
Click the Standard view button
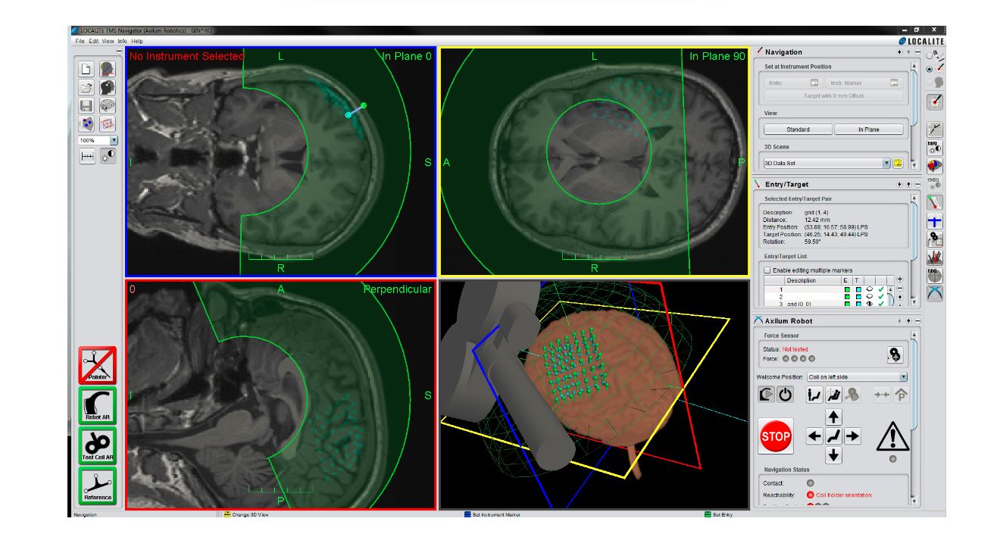(798, 130)
